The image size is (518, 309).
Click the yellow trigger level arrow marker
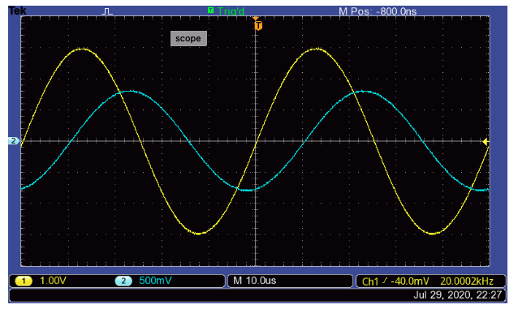(486, 142)
